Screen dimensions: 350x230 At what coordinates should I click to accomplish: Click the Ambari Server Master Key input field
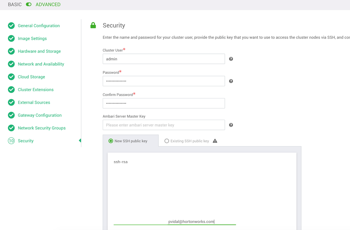click(x=164, y=125)
